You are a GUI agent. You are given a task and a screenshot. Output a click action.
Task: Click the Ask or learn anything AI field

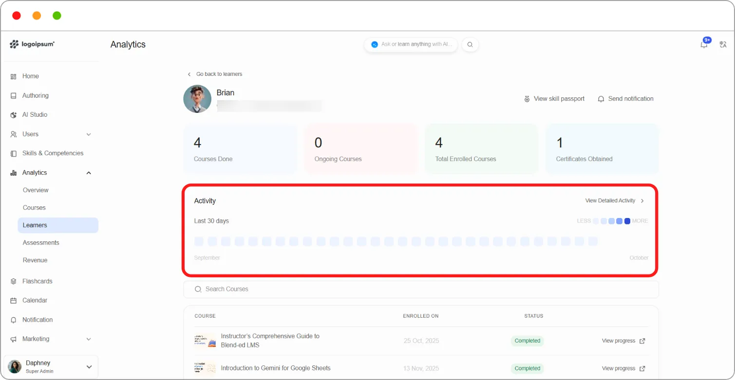pos(411,44)
